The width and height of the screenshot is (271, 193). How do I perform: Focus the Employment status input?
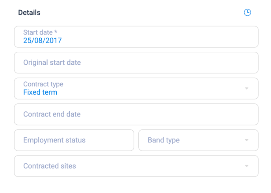tap(74, 140)
